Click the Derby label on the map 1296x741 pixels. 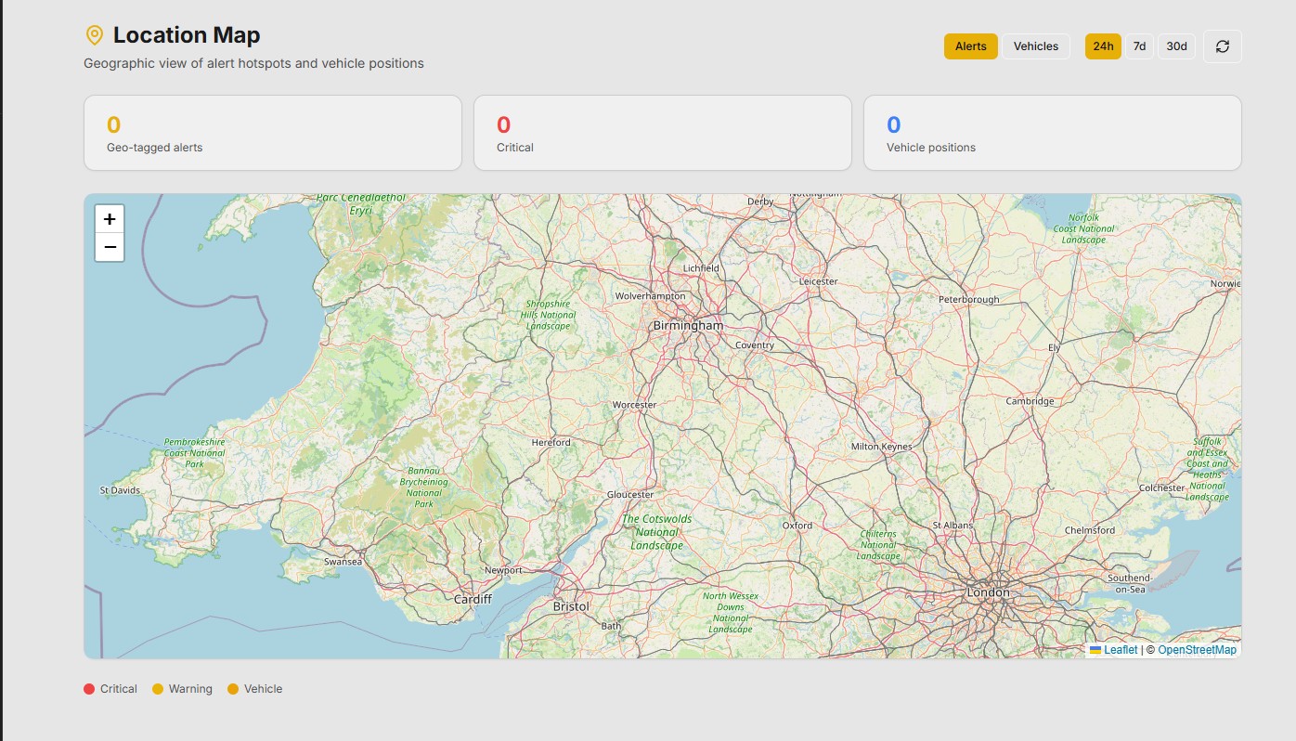coord(760,201)
